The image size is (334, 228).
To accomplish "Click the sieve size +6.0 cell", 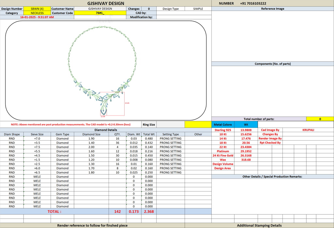I will pyautogui.click(x=37, y=168).
